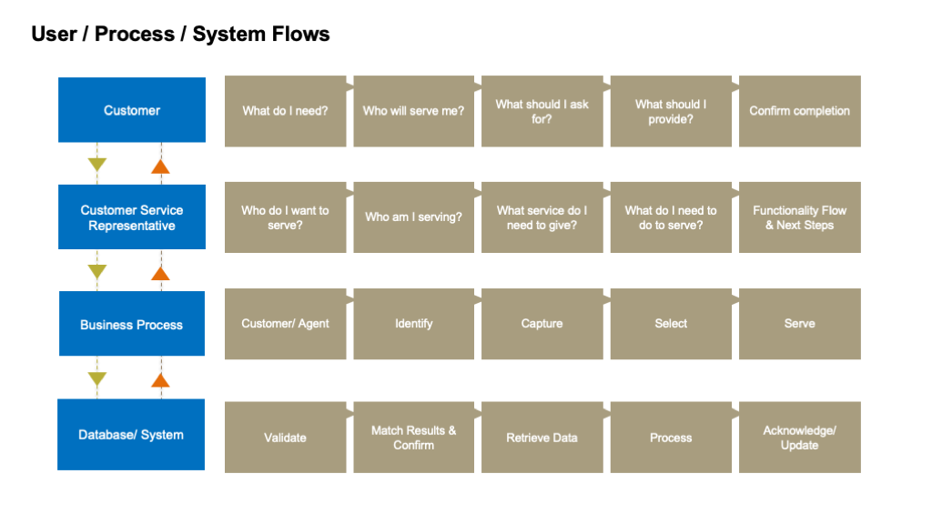Click the olive down arrow above Database/ System
This screenshot has width=932, height=524.
pos(97,378)
